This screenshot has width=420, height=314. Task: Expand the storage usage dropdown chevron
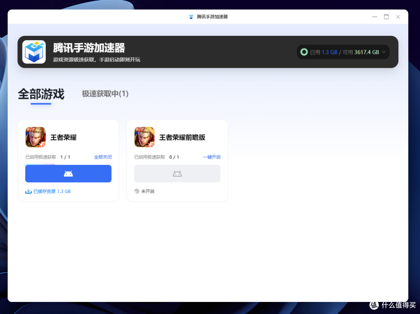coord(384,52)
